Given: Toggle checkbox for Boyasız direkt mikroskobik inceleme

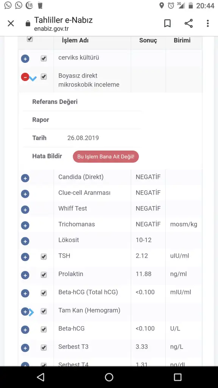Looking at the screenshot, I should click(44, 77).
